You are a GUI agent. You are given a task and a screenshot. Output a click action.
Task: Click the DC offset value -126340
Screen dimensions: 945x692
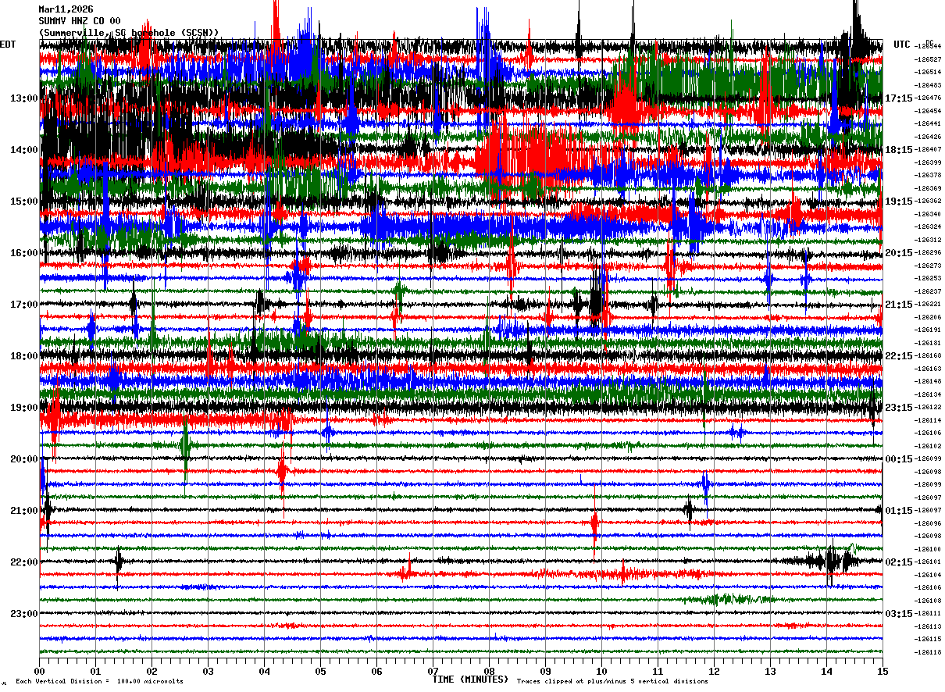coord(928,214)
